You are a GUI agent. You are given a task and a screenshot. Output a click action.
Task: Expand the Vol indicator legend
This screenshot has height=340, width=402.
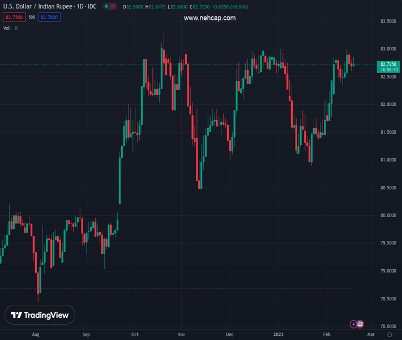point(7,28)
